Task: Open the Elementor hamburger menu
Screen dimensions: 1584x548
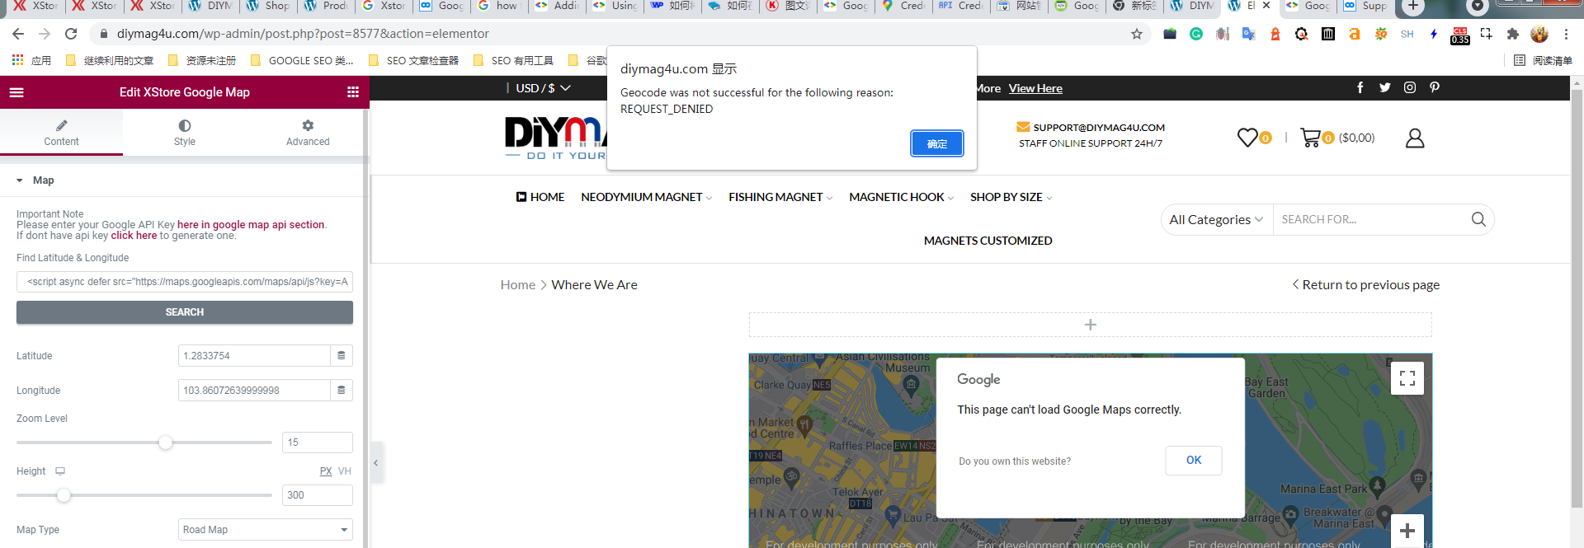Action: coord(16,92)
